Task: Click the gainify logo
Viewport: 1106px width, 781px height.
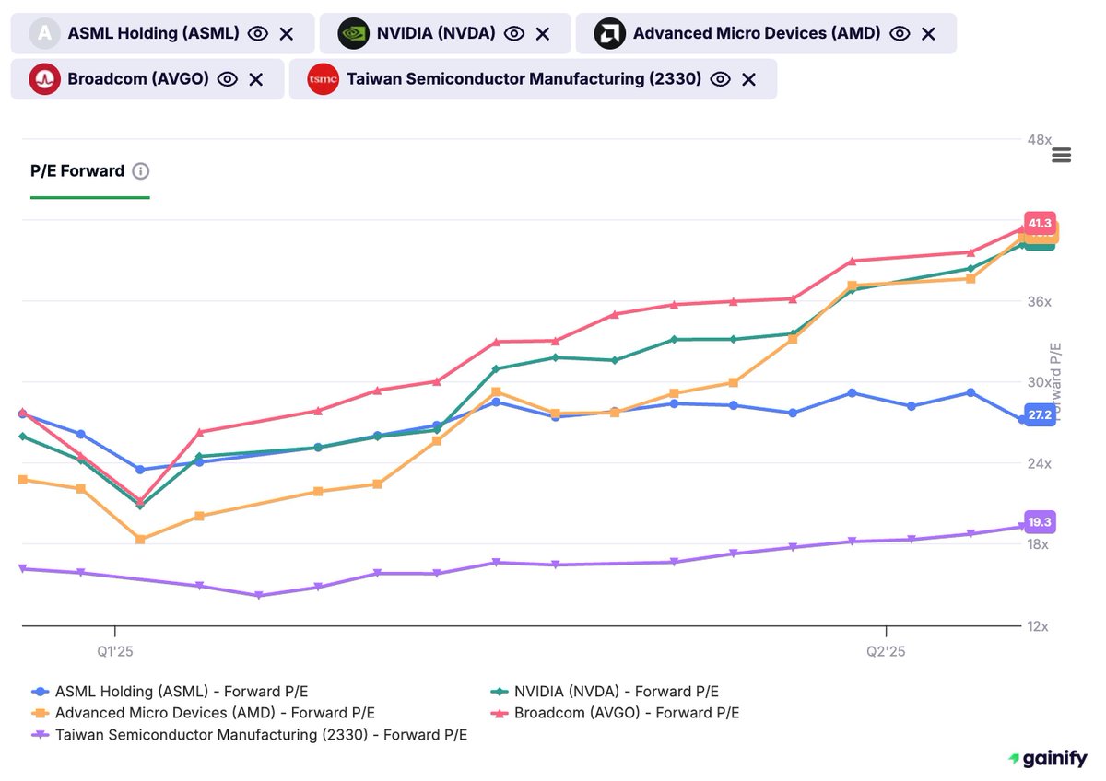Action: pyautogui.click(x=1047, y=758)
